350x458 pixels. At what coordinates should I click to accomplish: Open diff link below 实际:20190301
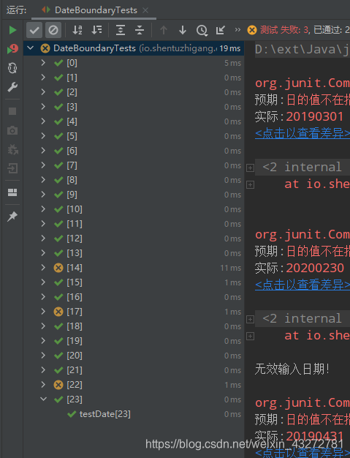tap(303, 133)
